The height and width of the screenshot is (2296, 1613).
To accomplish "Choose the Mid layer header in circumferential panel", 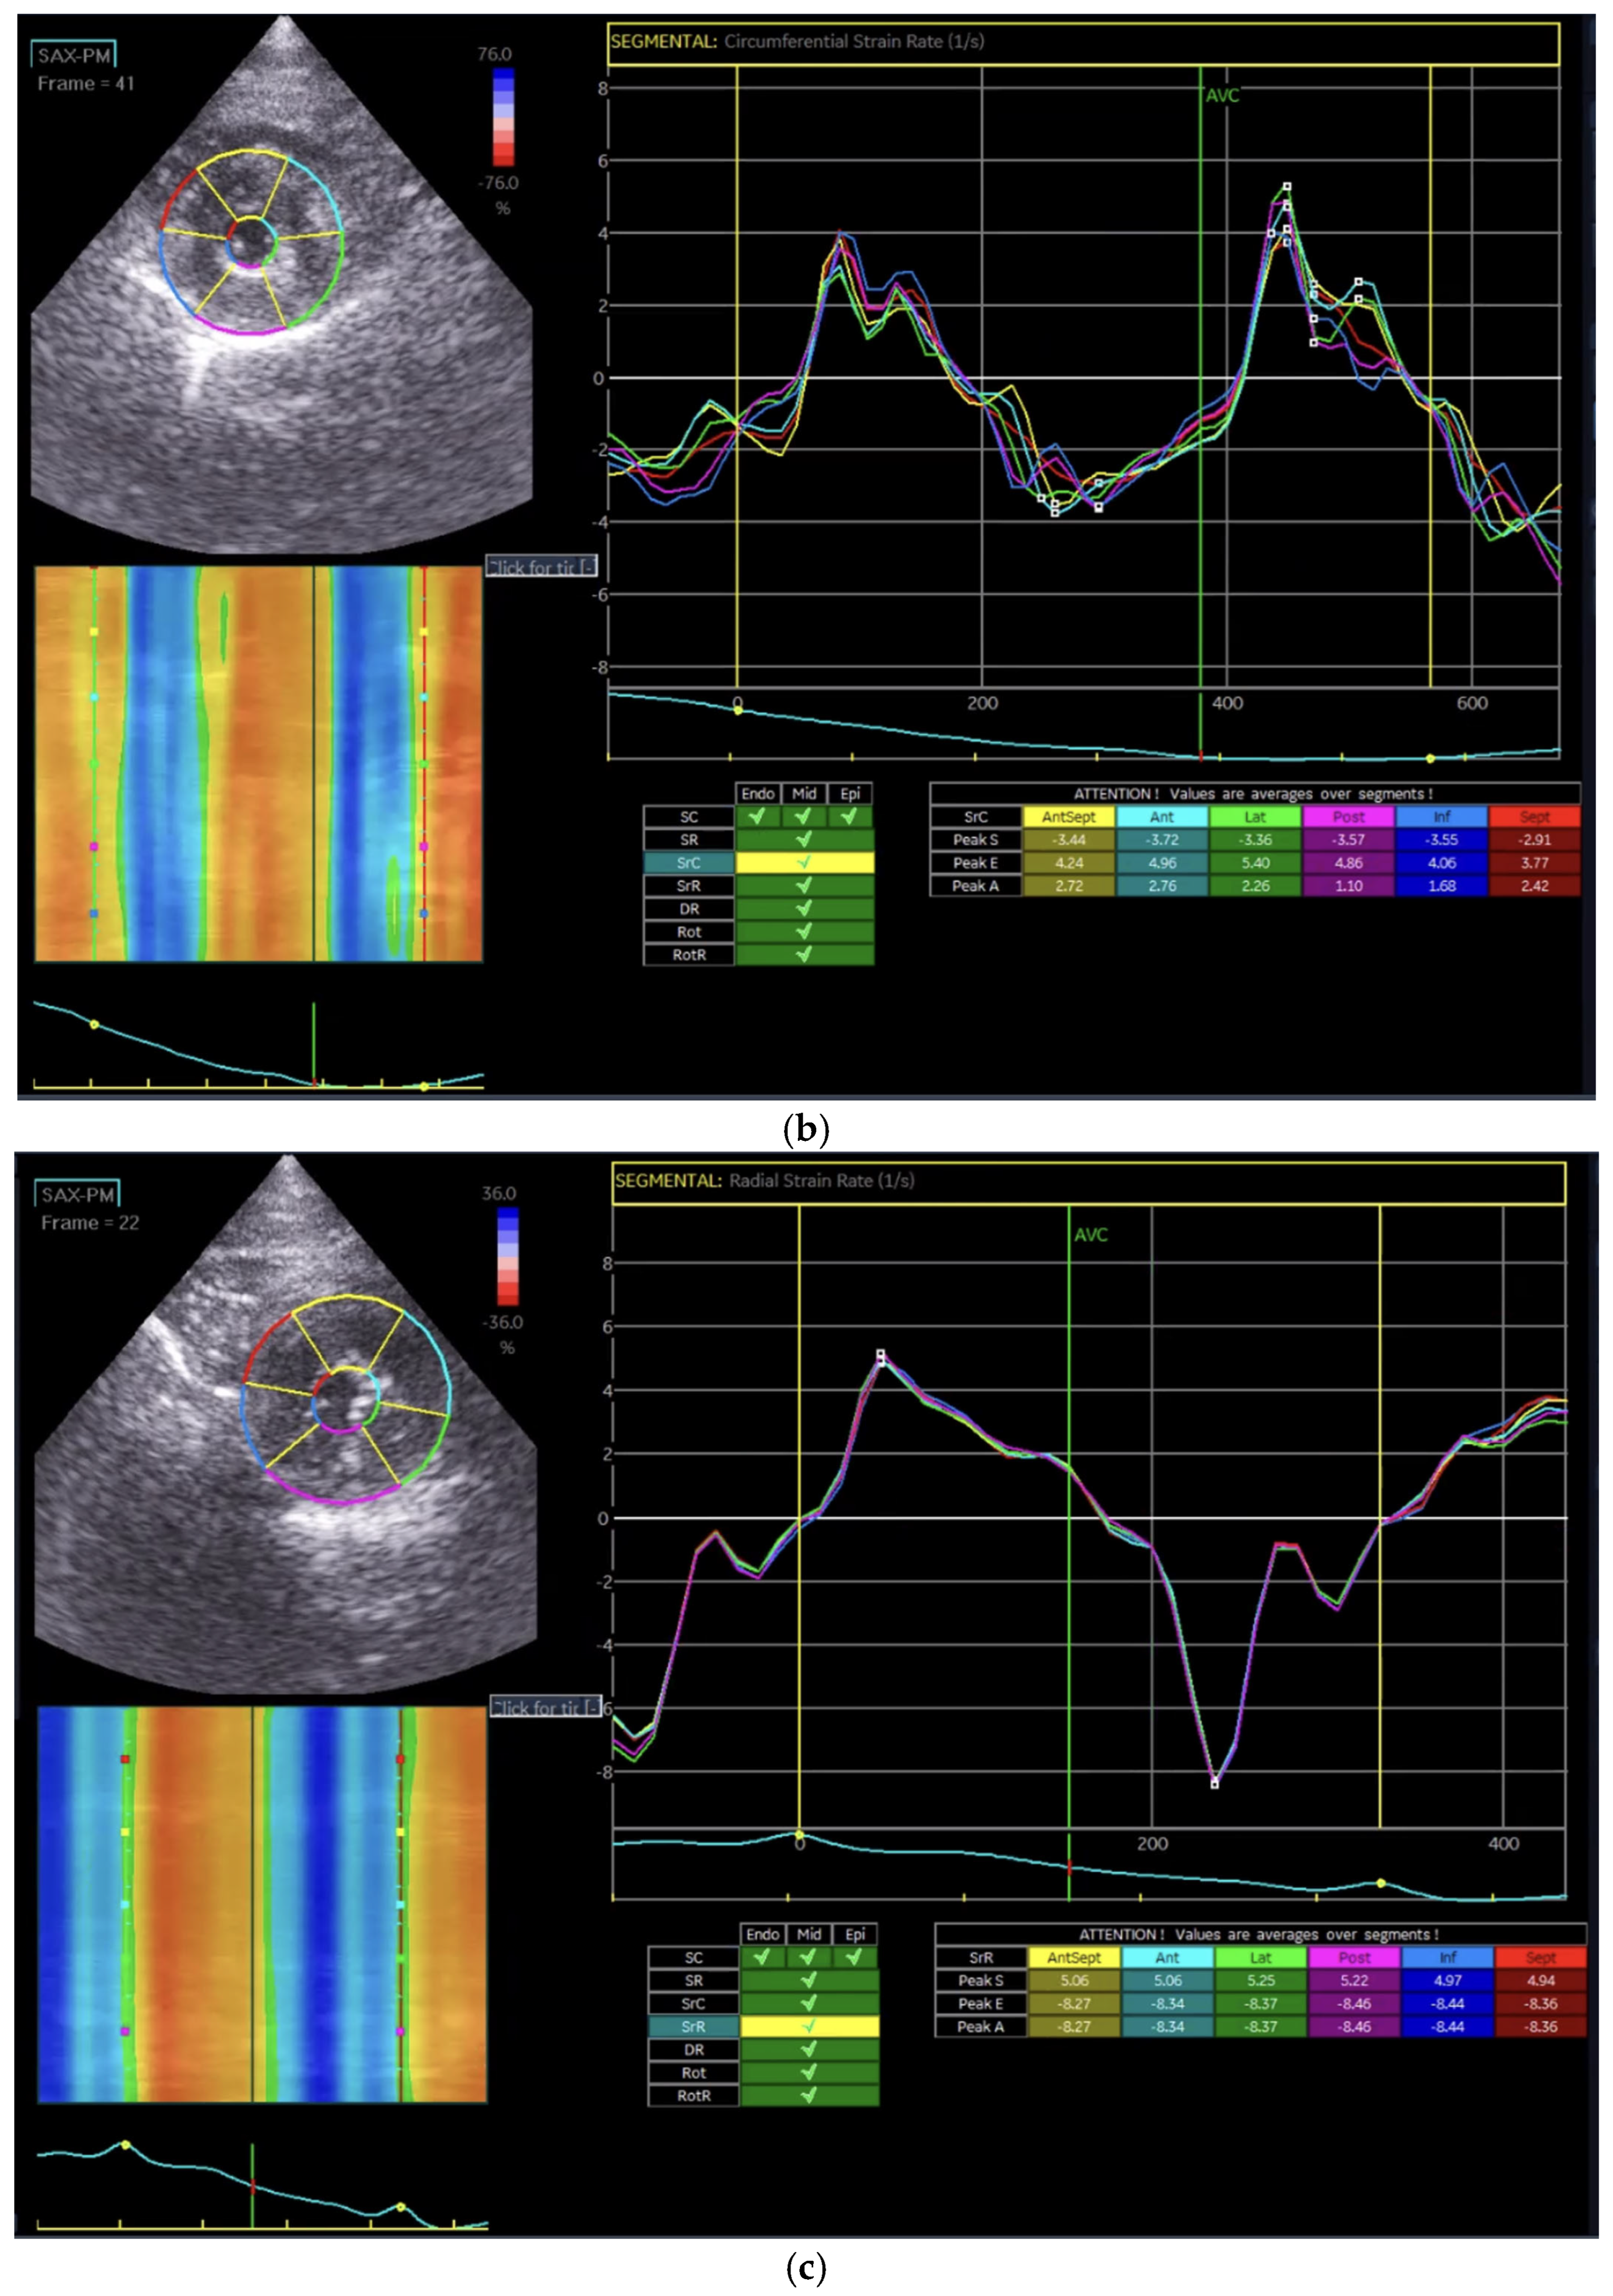I will 804,793.
